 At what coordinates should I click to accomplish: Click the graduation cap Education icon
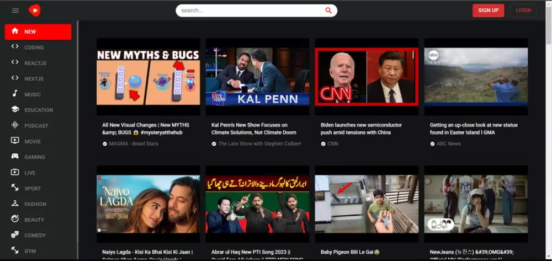[x=15, y=109]
